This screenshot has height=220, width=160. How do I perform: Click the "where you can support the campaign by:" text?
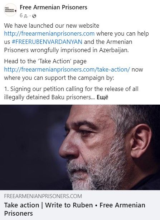tap(59, 78)
